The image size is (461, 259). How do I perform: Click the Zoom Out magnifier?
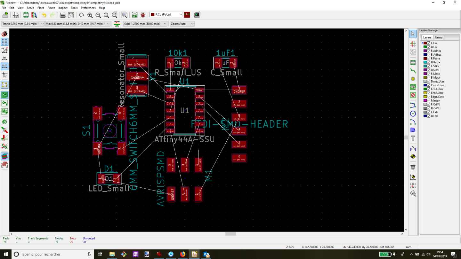(98, 15)
